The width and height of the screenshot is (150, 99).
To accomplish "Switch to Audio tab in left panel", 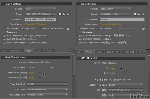I will tap(39, 51).
